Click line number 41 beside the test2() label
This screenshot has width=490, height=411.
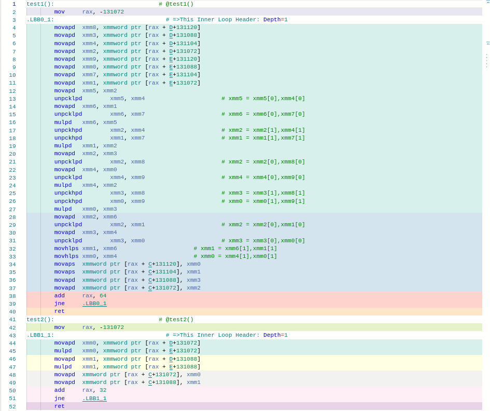click(12, 320)
